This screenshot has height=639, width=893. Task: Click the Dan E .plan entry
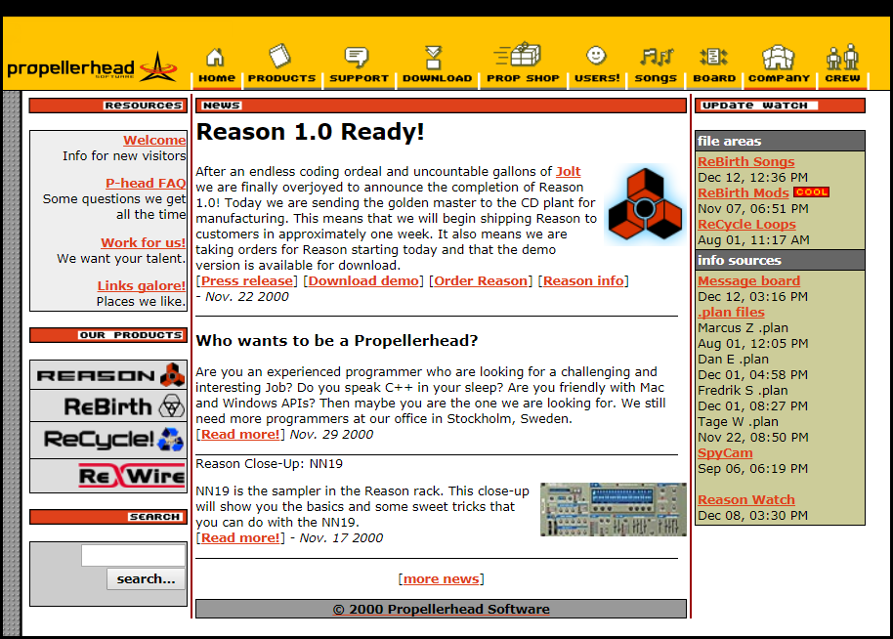point(734,360)
